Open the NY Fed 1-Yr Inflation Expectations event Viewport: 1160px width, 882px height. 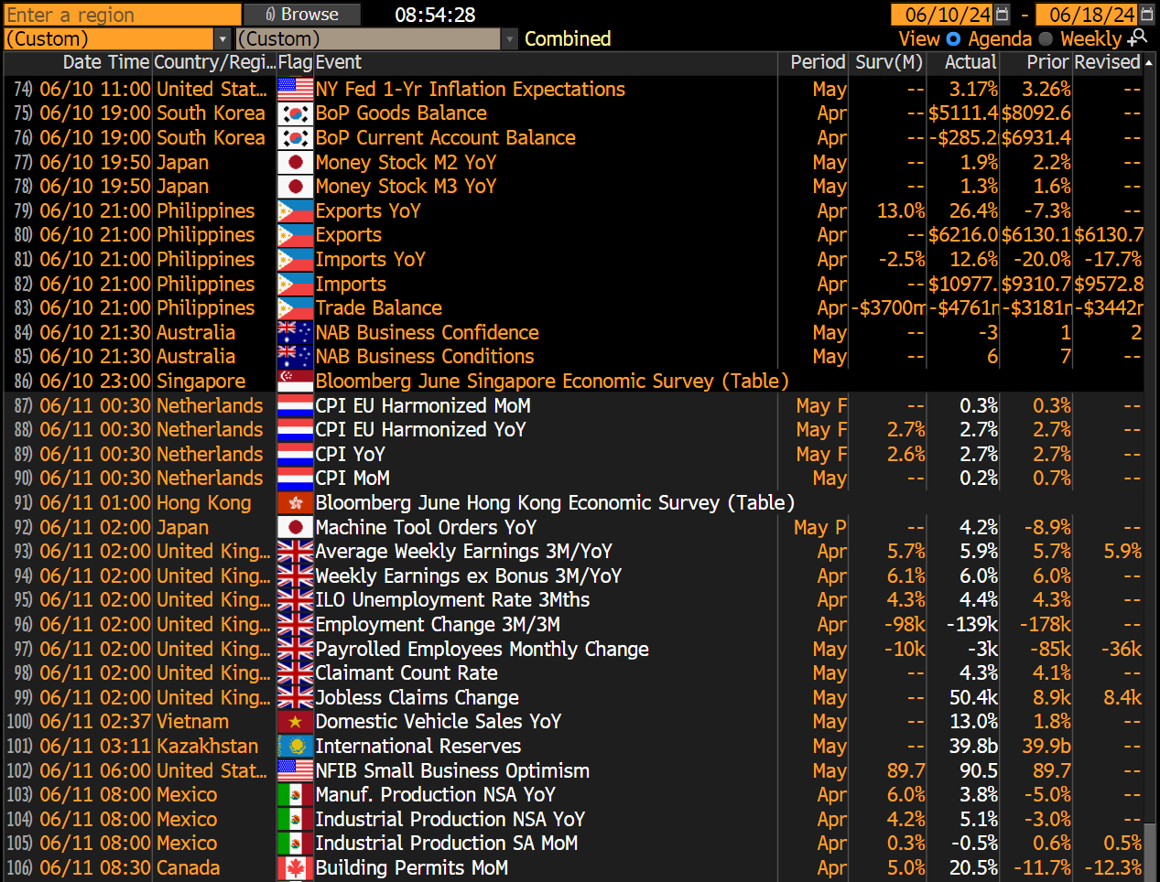coord(471,89)
